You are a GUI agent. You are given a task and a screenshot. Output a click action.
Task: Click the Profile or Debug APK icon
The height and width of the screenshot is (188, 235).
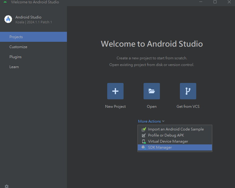(144, 135)
